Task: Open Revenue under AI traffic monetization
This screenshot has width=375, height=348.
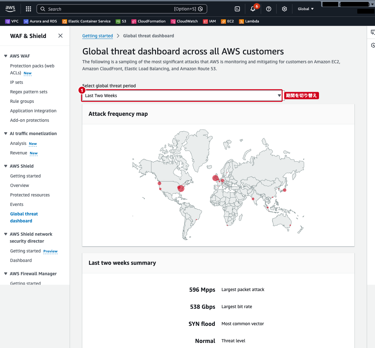Action: point(19,153)
